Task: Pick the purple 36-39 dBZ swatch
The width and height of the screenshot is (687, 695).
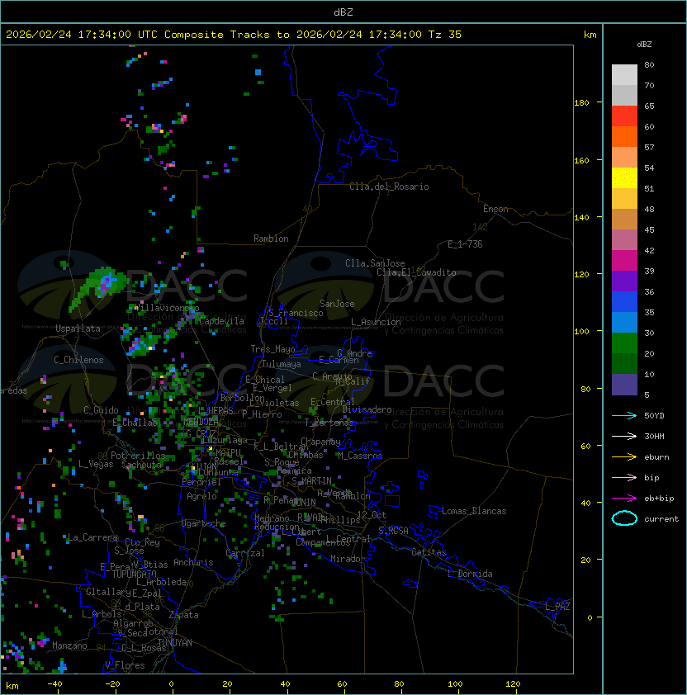Action: [624, 281]
